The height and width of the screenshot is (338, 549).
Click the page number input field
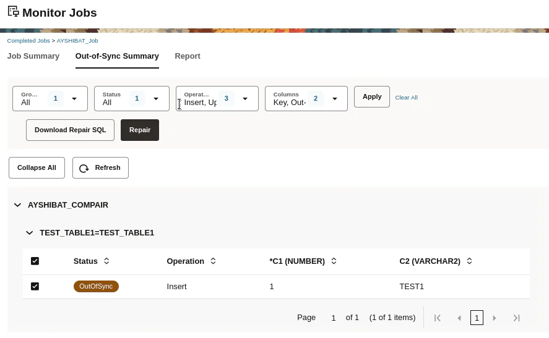tap(334, 318)
